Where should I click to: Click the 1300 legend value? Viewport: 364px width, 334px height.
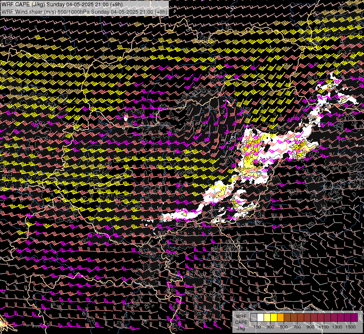tap(337, 327)
